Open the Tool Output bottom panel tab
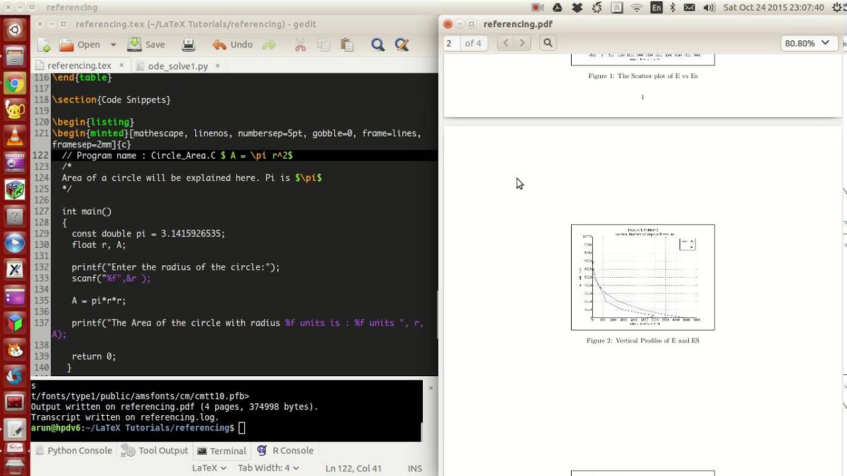Viewport: 847px width, 476px height. tap(156, 450)
